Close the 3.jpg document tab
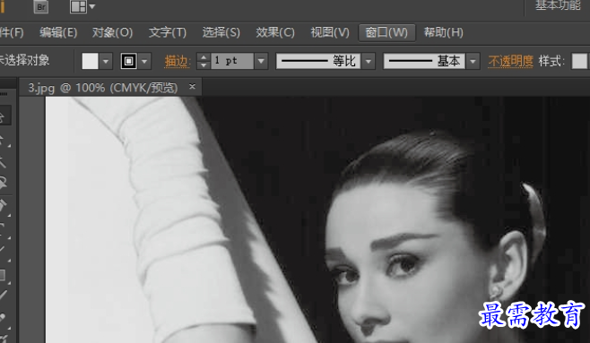 click(x=192, y=86)
